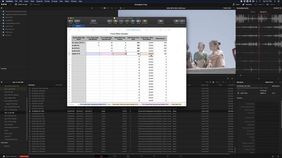Screen dimensions: 282x158
Task: Toggle the Inspector panel in Resolve
Action: coord(260,4)
